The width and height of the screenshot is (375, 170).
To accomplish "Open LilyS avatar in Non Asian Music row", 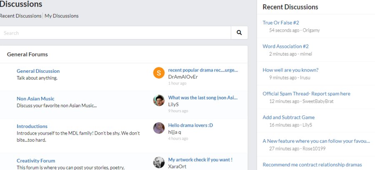I will pos(159,100).
